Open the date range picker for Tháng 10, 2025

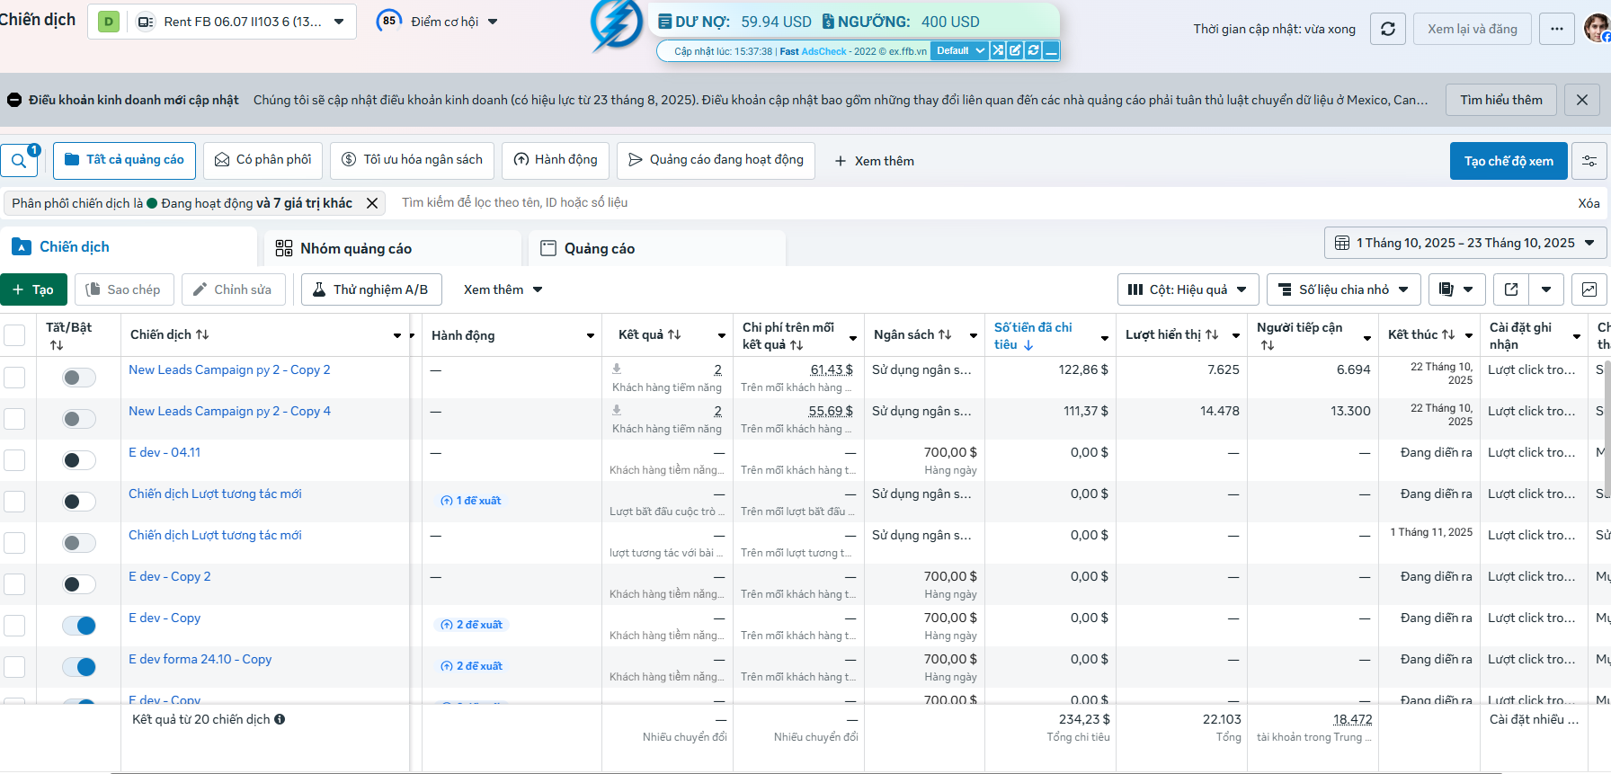click(x=1465, y=243)
